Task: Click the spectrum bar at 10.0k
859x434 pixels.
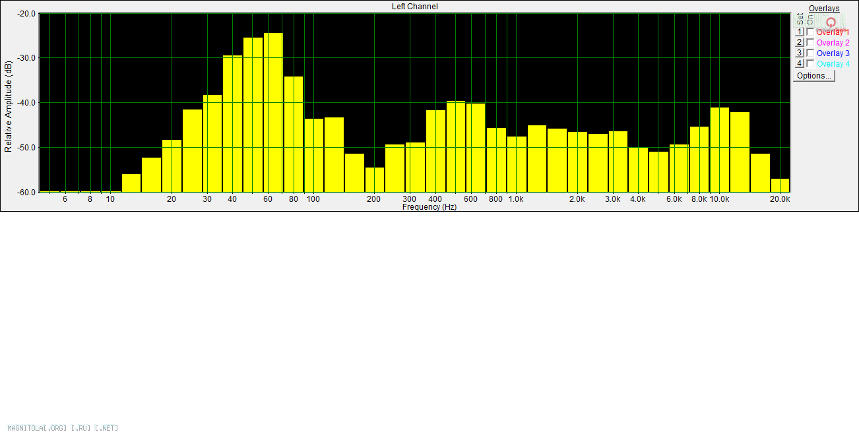Action: (x=720, y=149)
